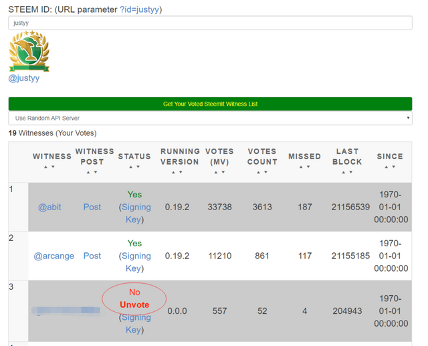Select the 0.0.0 running version cell
The height and width of the screenshot is (346, 428).
[177, 311]
